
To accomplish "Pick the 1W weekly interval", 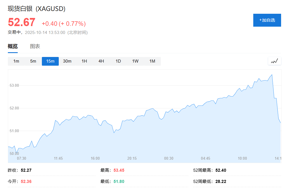I will click(135, 61).
